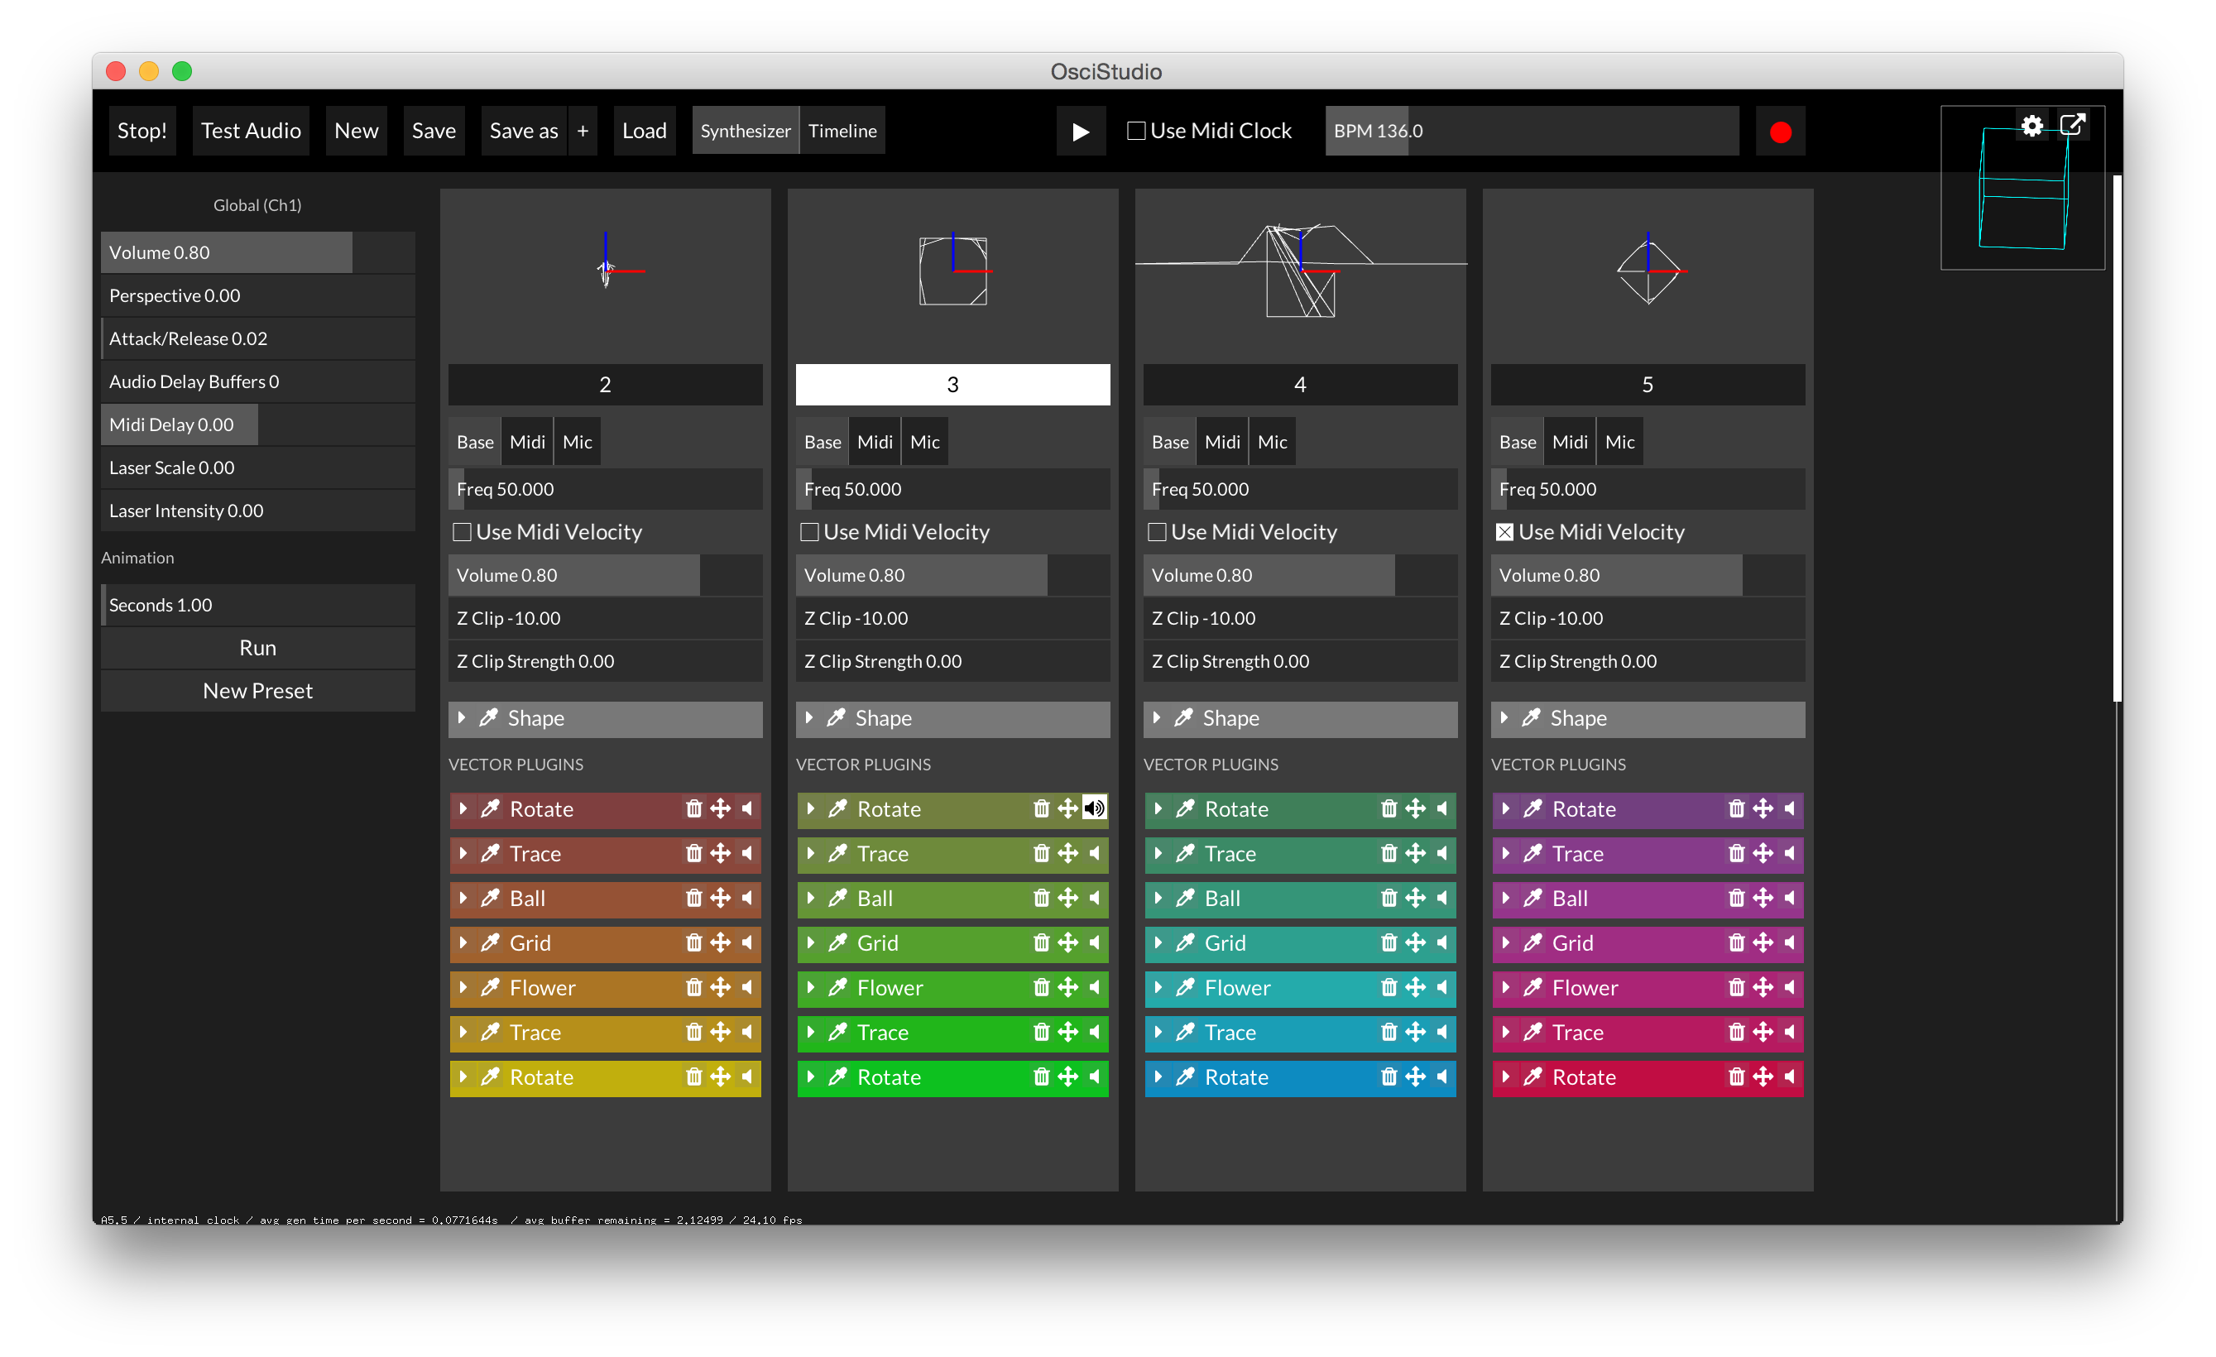
Task: Enable Use Midi Velocity in column 2
Action: (463, 532)
